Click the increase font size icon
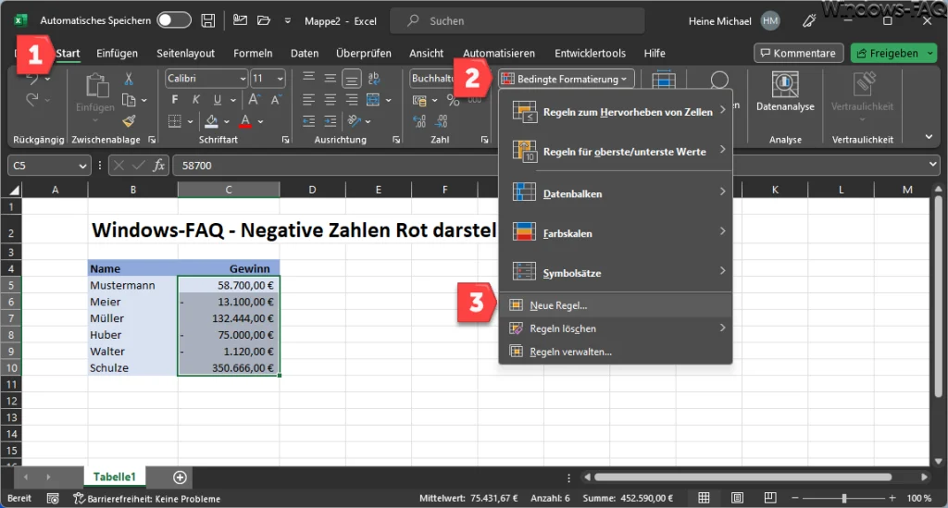This screenshot has height=508, width=948. click(255, 100)
